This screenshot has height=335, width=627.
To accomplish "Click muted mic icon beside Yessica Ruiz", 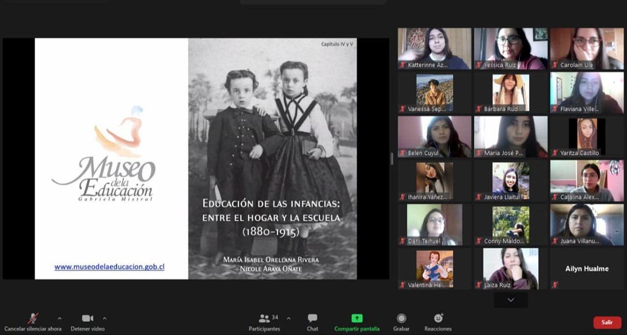I will 478,65.
